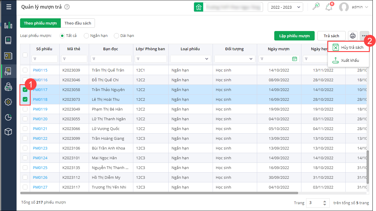Tick the checkbox for row PM0122
The height and width of the screenshot is (211, 376).
(x=25, y=139)
